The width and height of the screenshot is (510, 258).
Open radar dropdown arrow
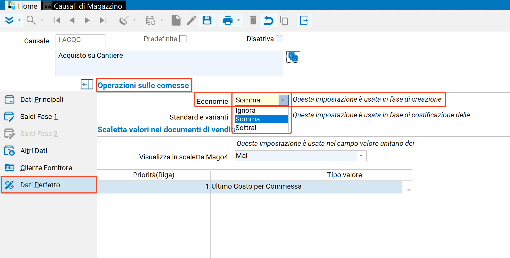(134, 20)
